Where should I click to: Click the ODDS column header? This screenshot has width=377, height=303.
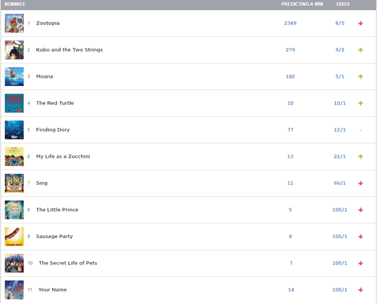[343, 4]
